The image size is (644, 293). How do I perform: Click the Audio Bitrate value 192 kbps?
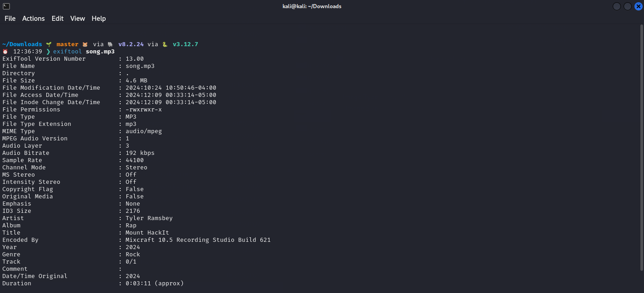(140, 153)
